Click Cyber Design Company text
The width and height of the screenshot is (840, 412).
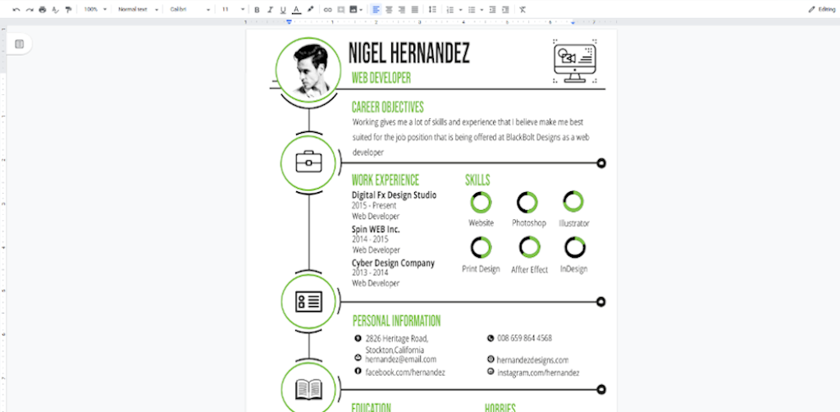point(393,263)
